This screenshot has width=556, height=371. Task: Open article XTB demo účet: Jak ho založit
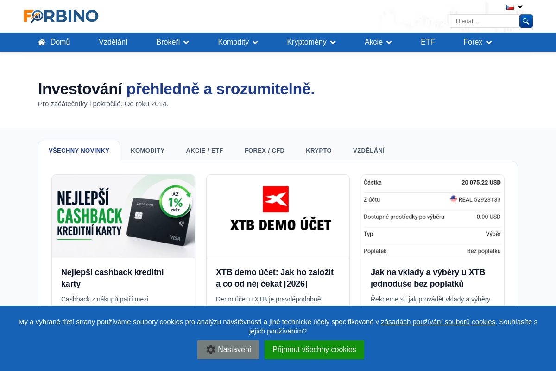click(275, 278)
